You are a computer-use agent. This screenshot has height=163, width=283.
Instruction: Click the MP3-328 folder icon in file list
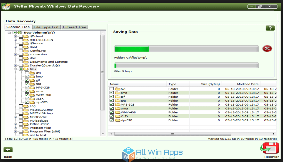click(x=118, y=105)
